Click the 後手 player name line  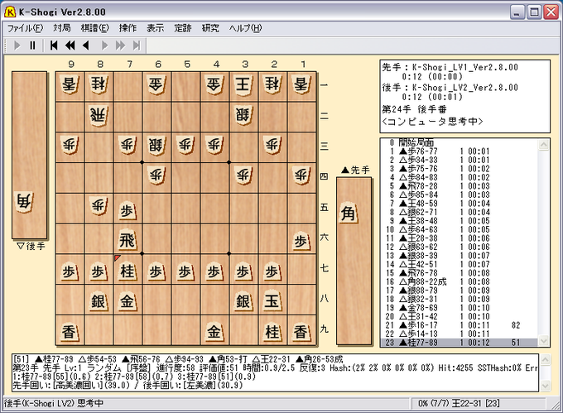450,88
